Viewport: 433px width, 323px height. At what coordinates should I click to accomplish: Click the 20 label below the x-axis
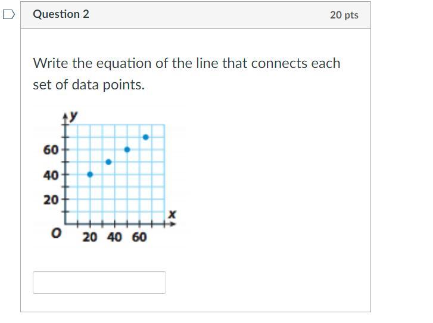[x=90, y=237]
